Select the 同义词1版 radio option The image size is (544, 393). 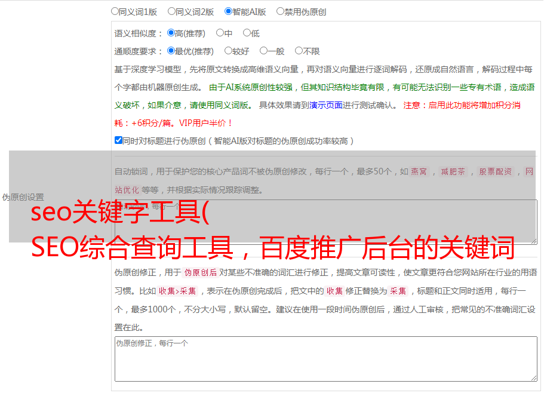[115, 11]
